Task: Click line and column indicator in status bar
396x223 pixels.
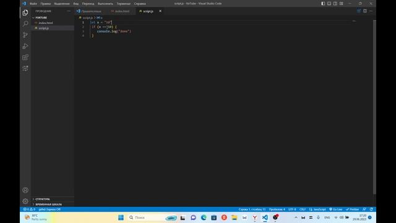Action: click(x=252, y=209)
